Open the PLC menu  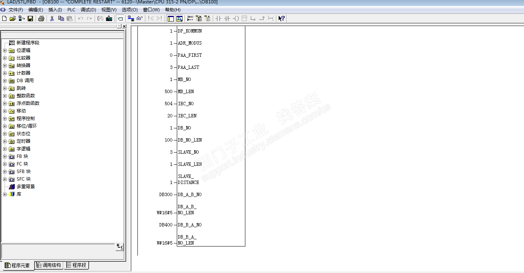pyautogui.click(x=71, y=9)
